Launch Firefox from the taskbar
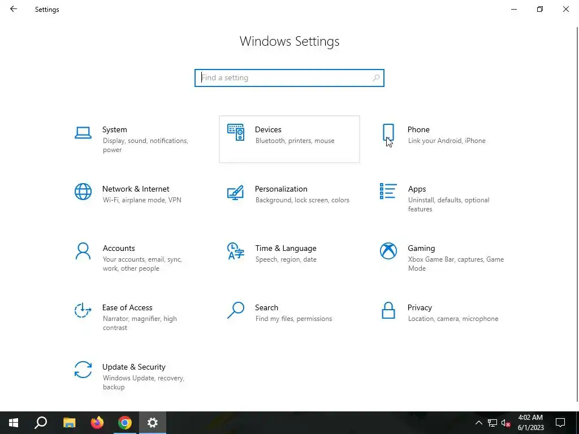The width and height of the screenshot is (579, 434). point(97,423)
